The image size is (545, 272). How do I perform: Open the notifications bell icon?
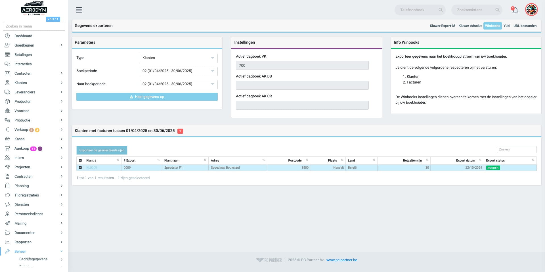click(x=515, y=10)
